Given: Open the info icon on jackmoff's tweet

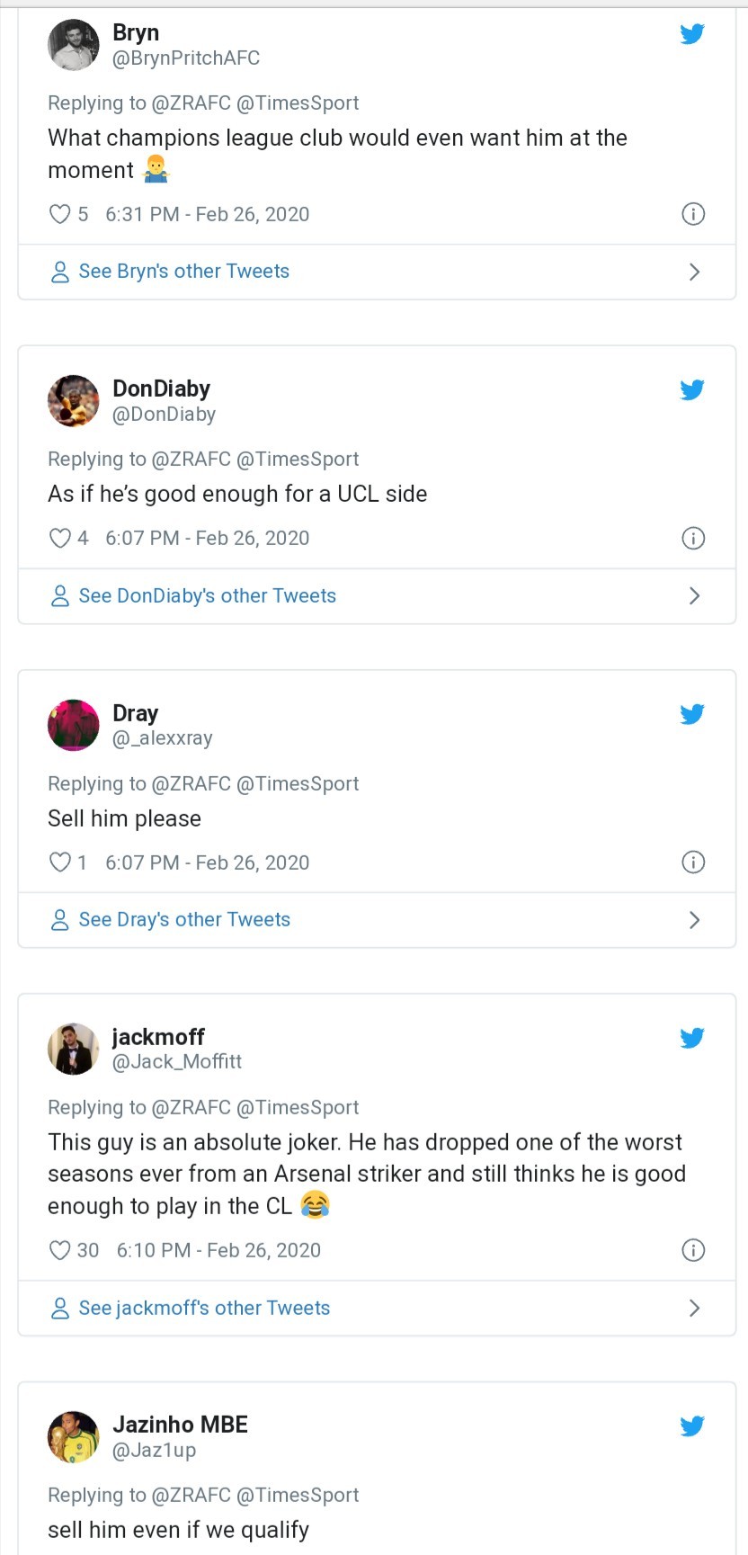Looking at the screenshot, I should click(x=692, y=1249).
